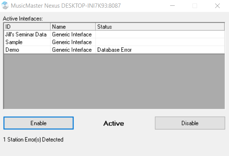
Task: Click the Station Error(s) Detected message
Action: [33, 139]
